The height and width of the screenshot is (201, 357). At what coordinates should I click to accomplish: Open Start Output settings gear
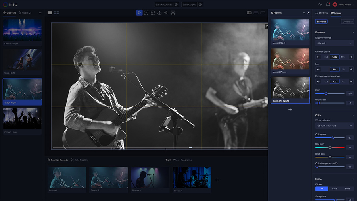tap(200, 4)
